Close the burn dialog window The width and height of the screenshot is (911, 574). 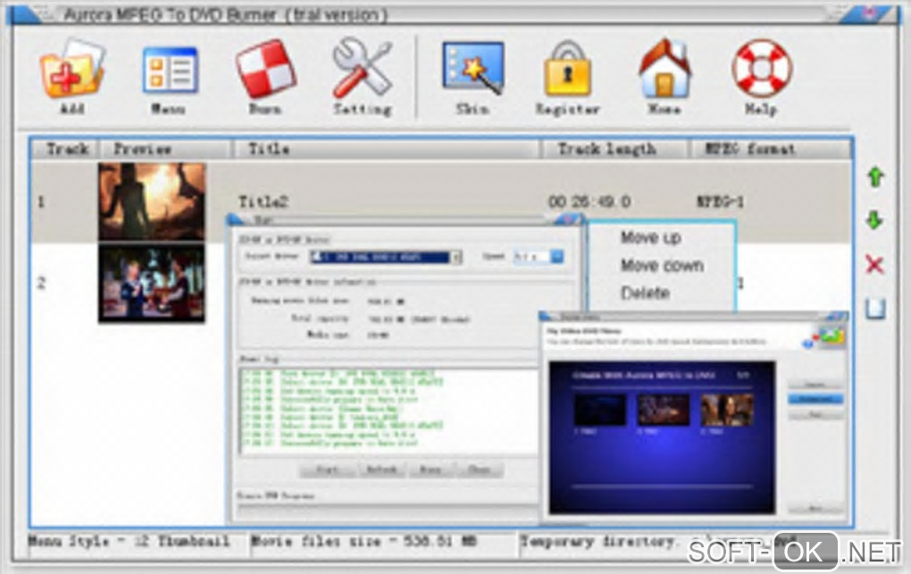568,220
